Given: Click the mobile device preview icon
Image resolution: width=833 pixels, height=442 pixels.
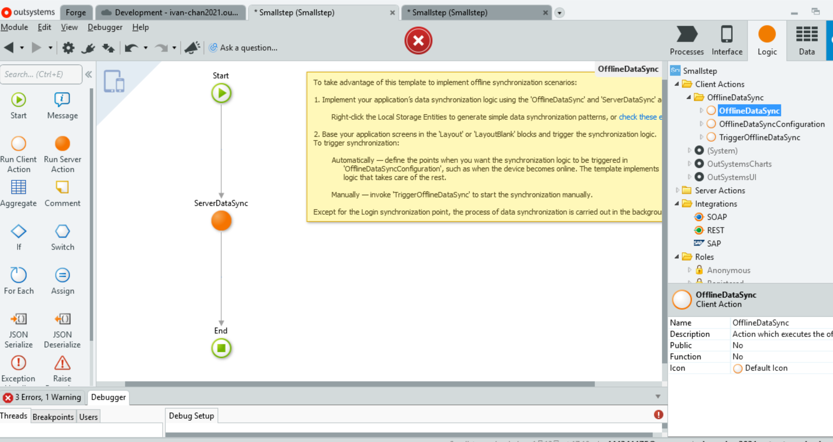Looking at the screenshot, I should click(114, 81).
